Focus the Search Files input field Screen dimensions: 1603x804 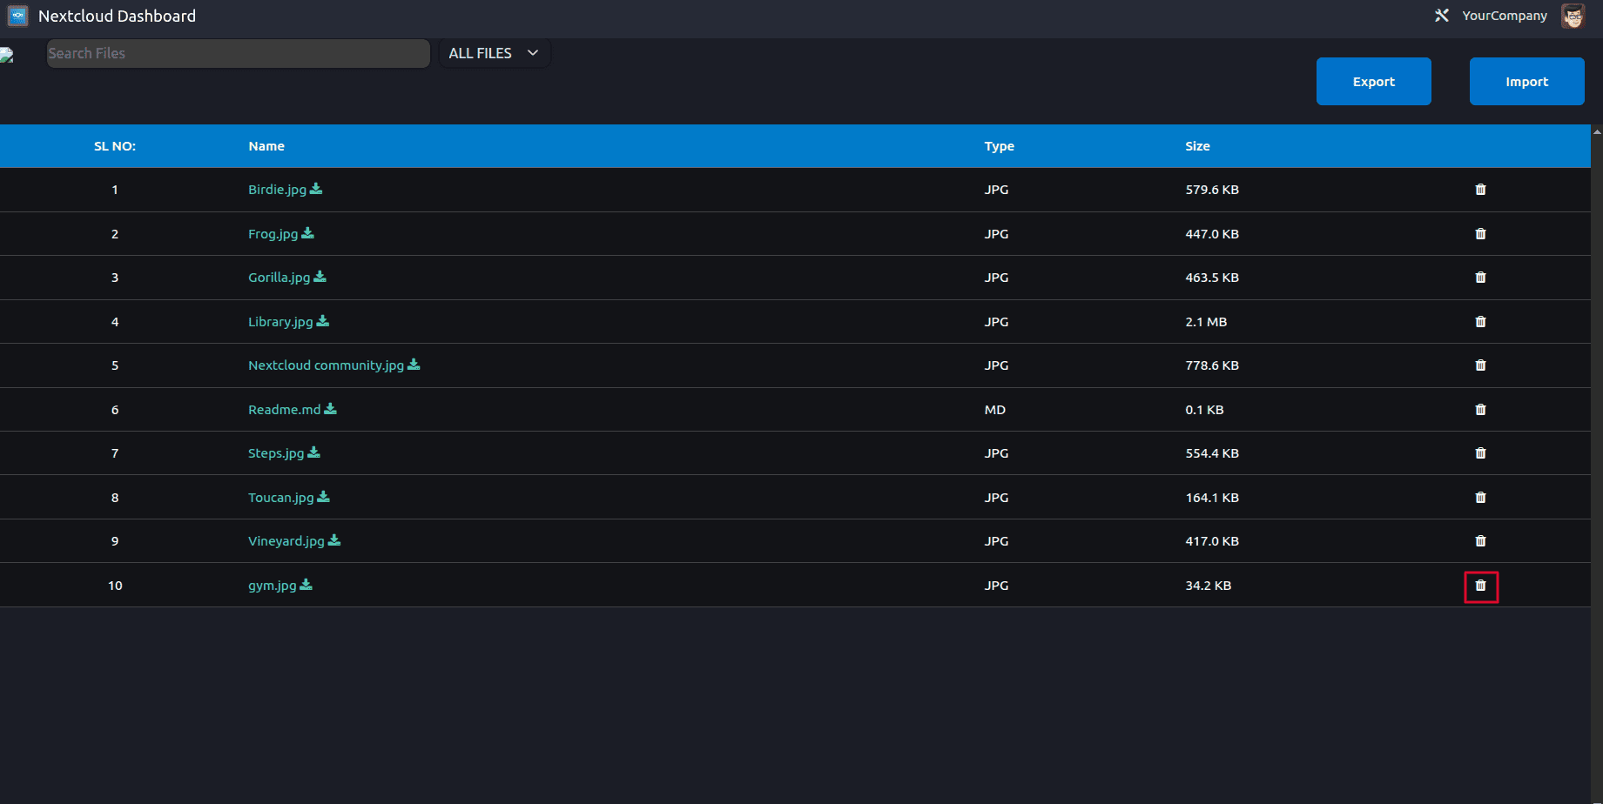pyautogui.click(x=238, y=53)
